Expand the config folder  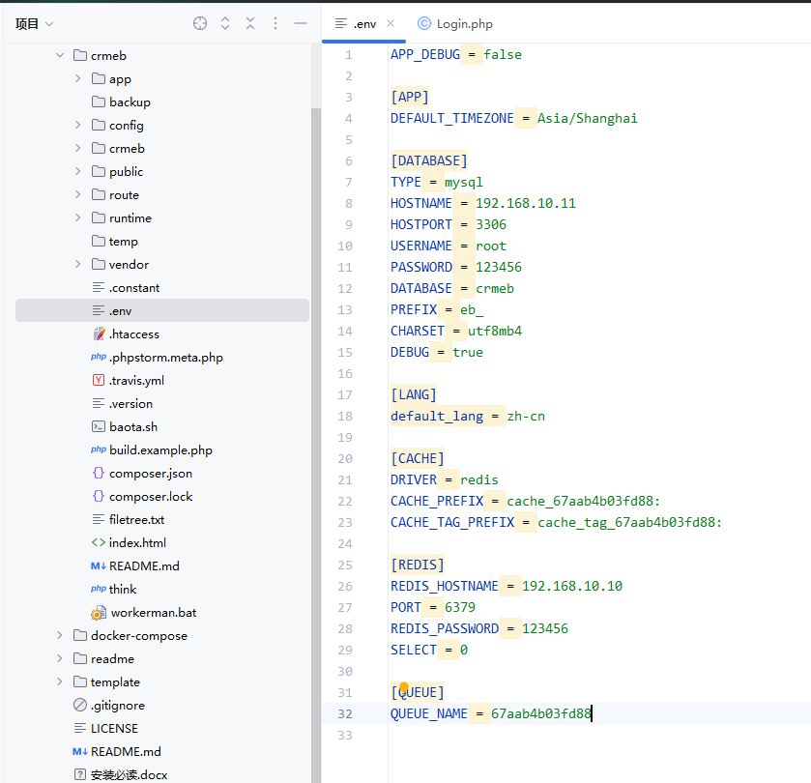pyautogui.click(x=78, y=125)
